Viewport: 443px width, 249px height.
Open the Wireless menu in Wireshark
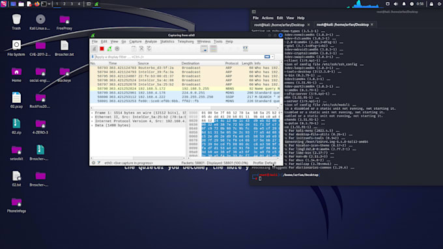204,42
